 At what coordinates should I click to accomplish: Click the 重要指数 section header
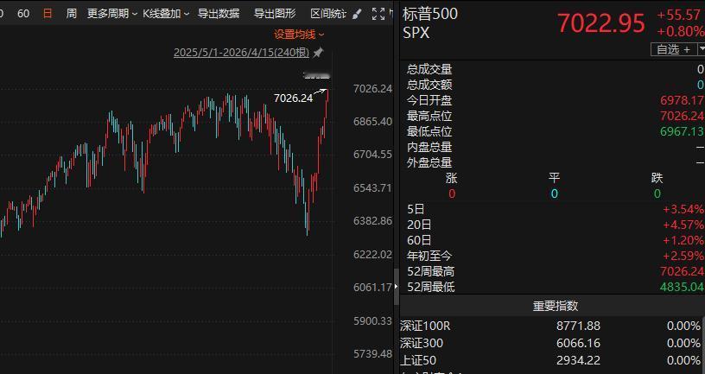(556, 306)
